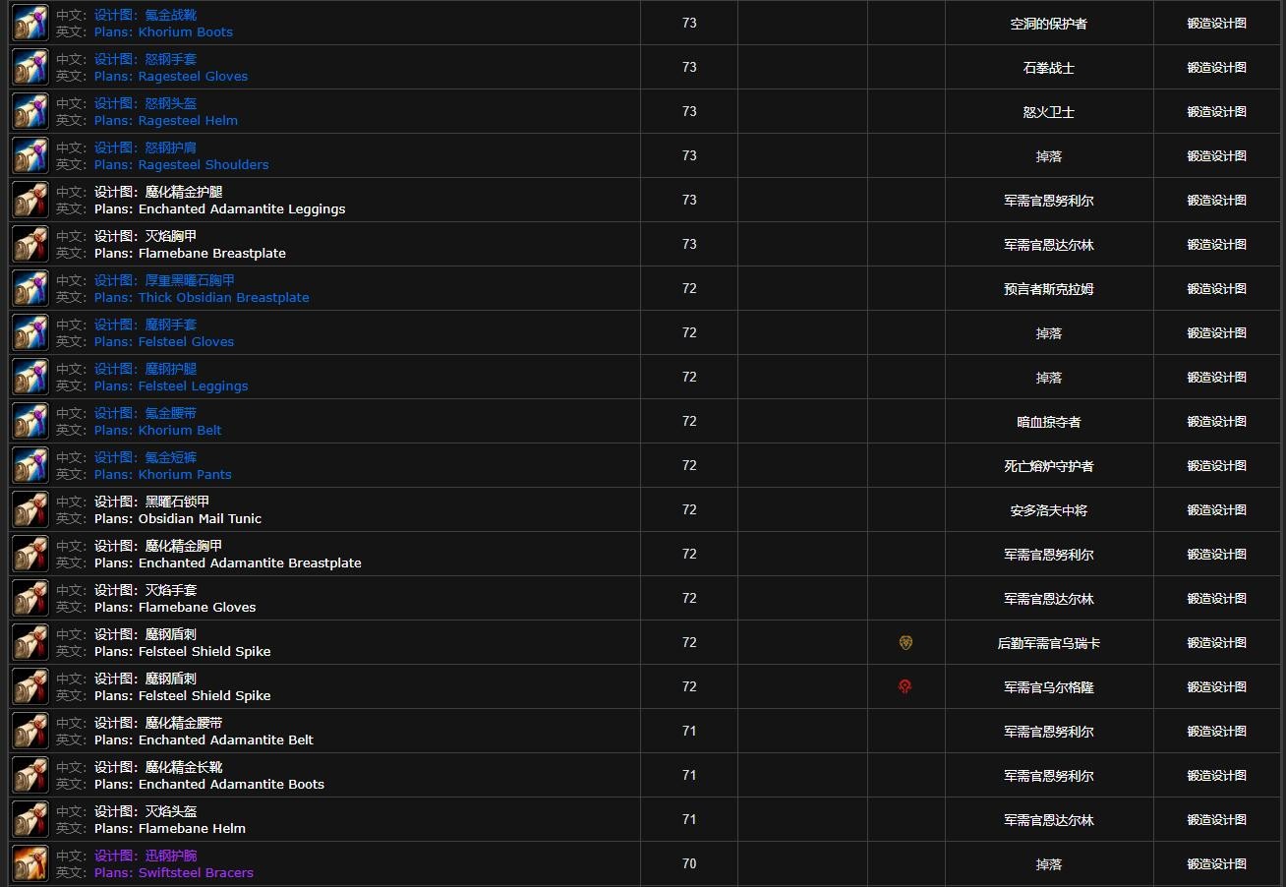This screenshot has width=1286, height=887.
Task: Click the 预言者斯克拉姆 source link
Action: coord(1048,289)
